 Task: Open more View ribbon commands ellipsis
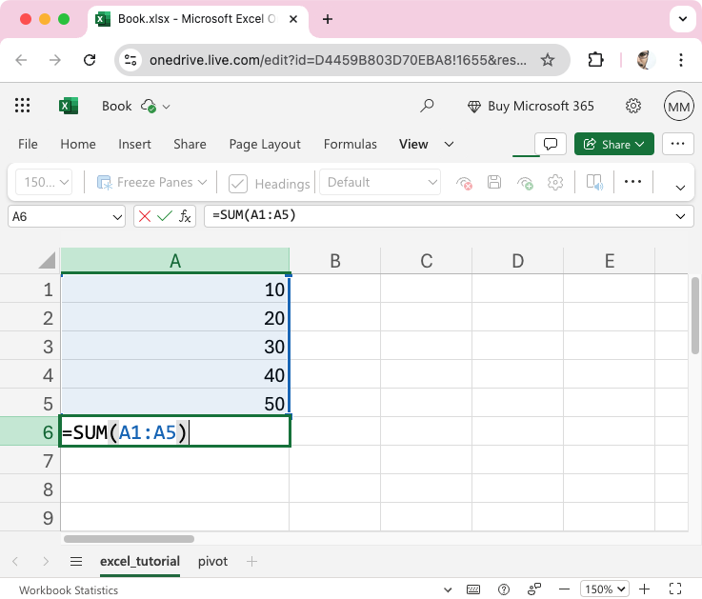(632, 182)
